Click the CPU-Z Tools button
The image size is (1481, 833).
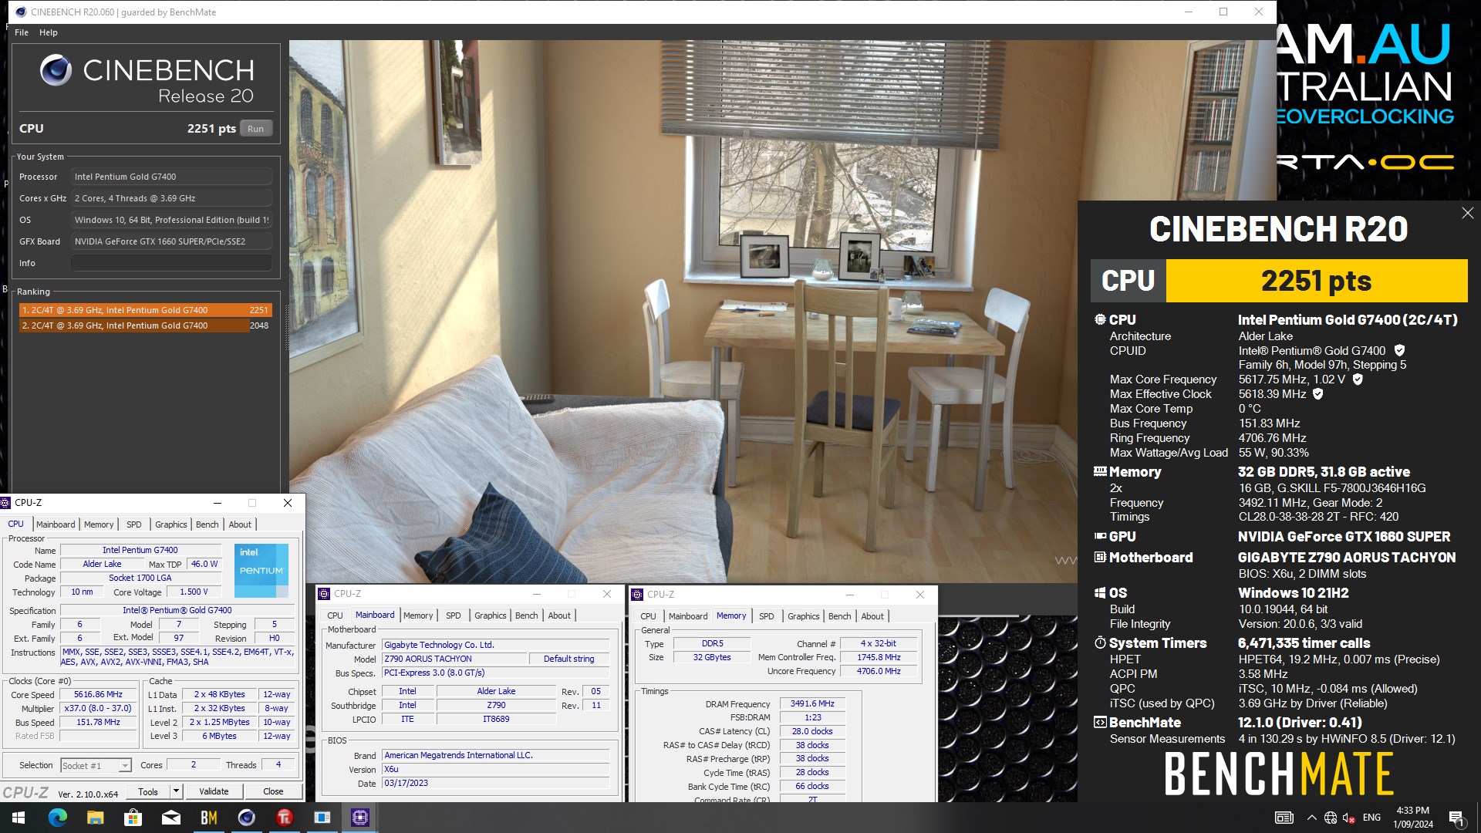coord(147,791)
